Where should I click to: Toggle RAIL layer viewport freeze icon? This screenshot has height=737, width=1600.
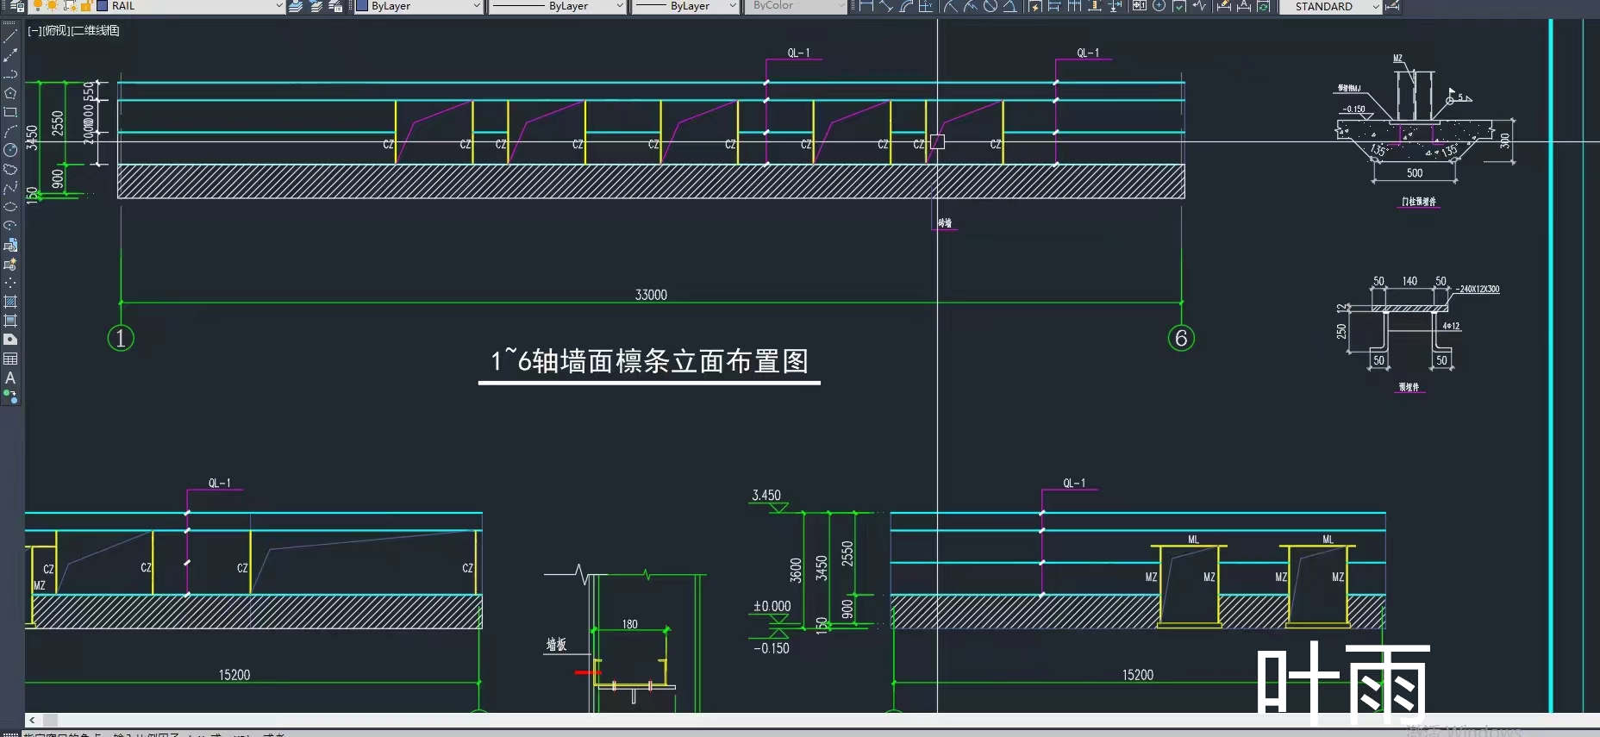tap(71, 5)
